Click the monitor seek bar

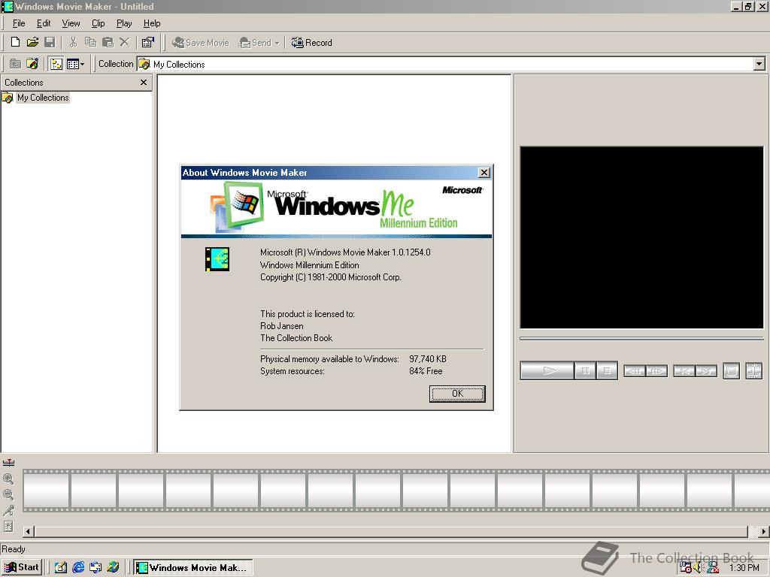pos(641,338)
